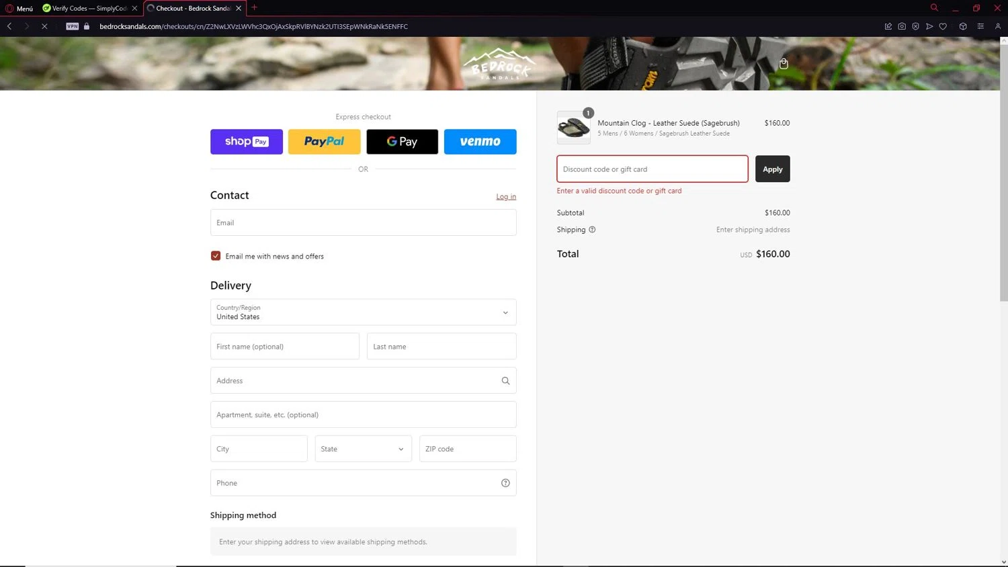Uncheck Email me with news and offers
Image resolution: width=1008 pixels, height=567 pixels.
coord(216,256)
